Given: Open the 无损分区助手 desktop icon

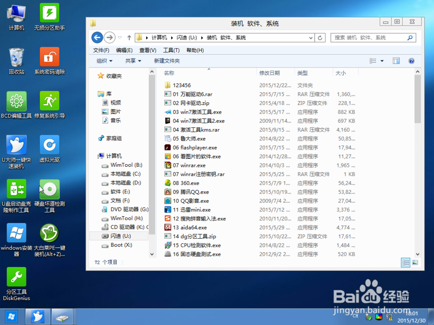Looking at the screenshot, I should pos(49,15).
